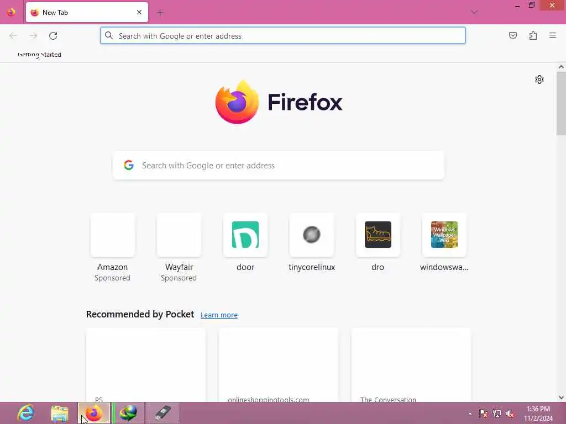
Task: Open The Conversation story card
Action: [x=411, y=365]
